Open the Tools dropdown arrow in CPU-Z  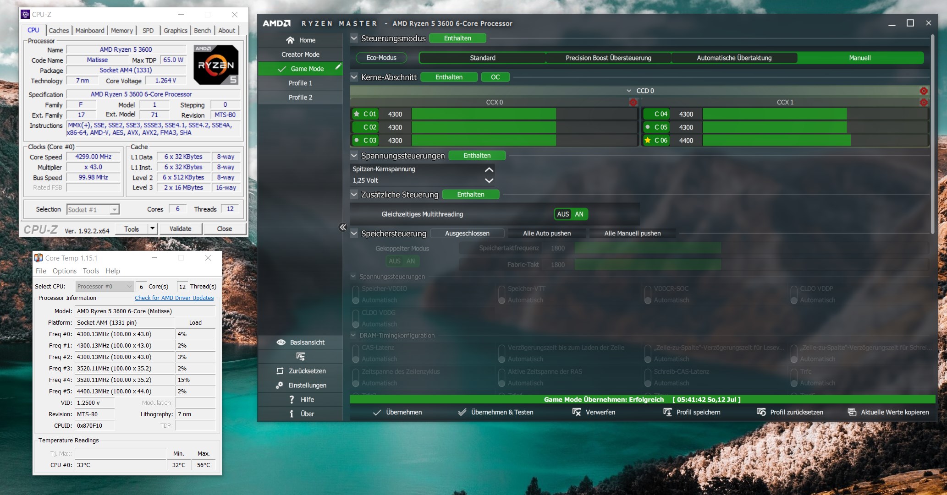click(152, 228)
